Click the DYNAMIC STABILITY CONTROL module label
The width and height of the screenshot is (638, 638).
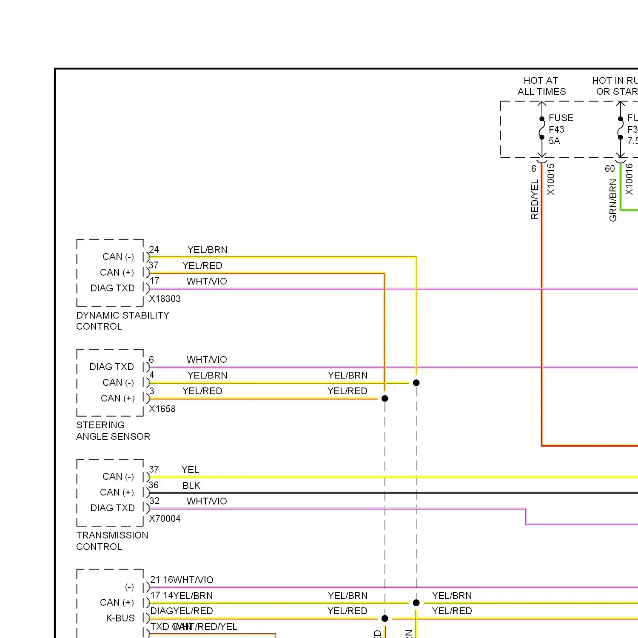(x=122, y=321)
